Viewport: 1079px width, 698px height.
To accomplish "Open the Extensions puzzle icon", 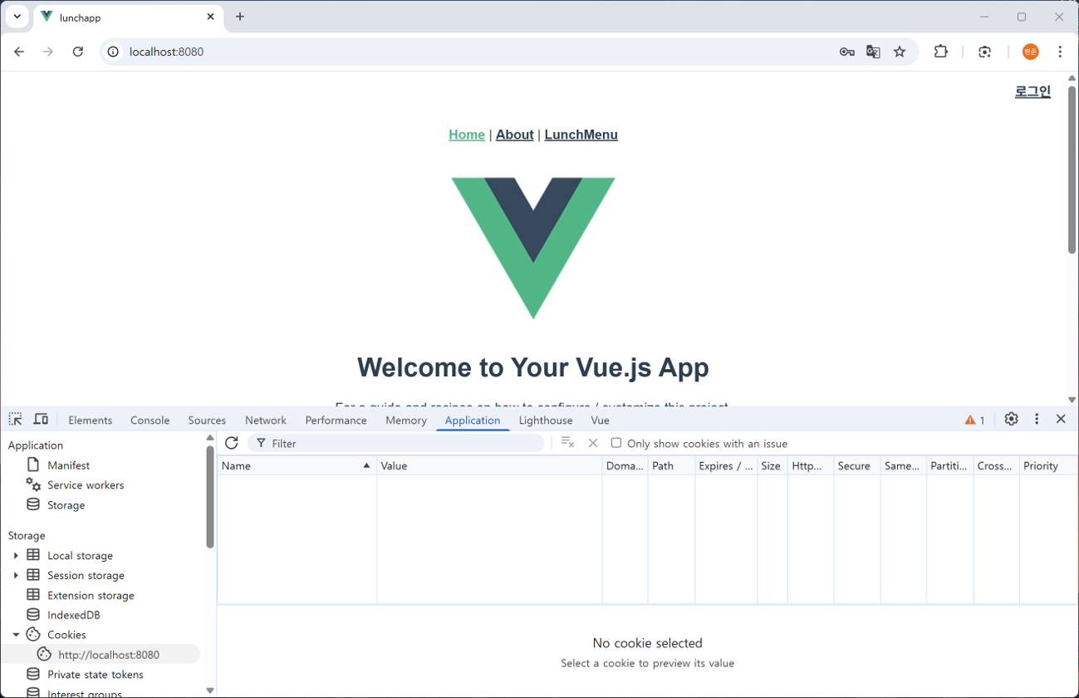I will click(940, 52).
